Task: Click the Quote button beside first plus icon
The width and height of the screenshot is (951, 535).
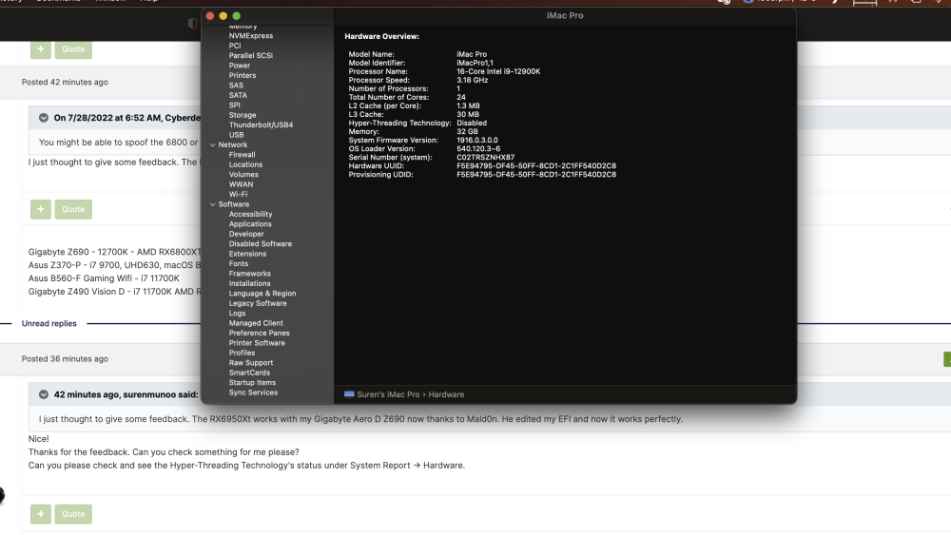Action: pyautogui.click(x=73, y=49)
